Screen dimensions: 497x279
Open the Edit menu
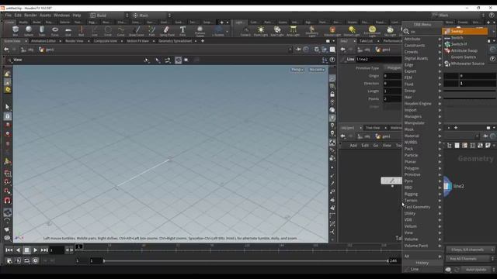tap(18, 15)
